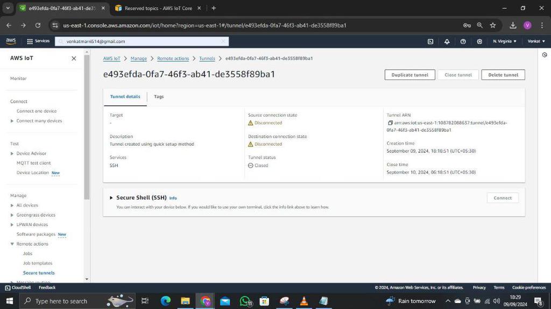Expand the Secure Shell (SSH) section
Screen dimensions: 551x309
[x=111, y=198]
